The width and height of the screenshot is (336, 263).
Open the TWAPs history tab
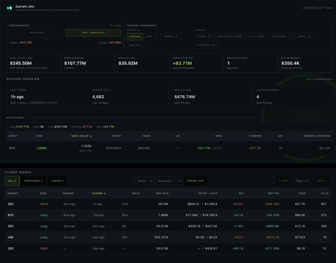pyautogui.click(x=304, y=37)
